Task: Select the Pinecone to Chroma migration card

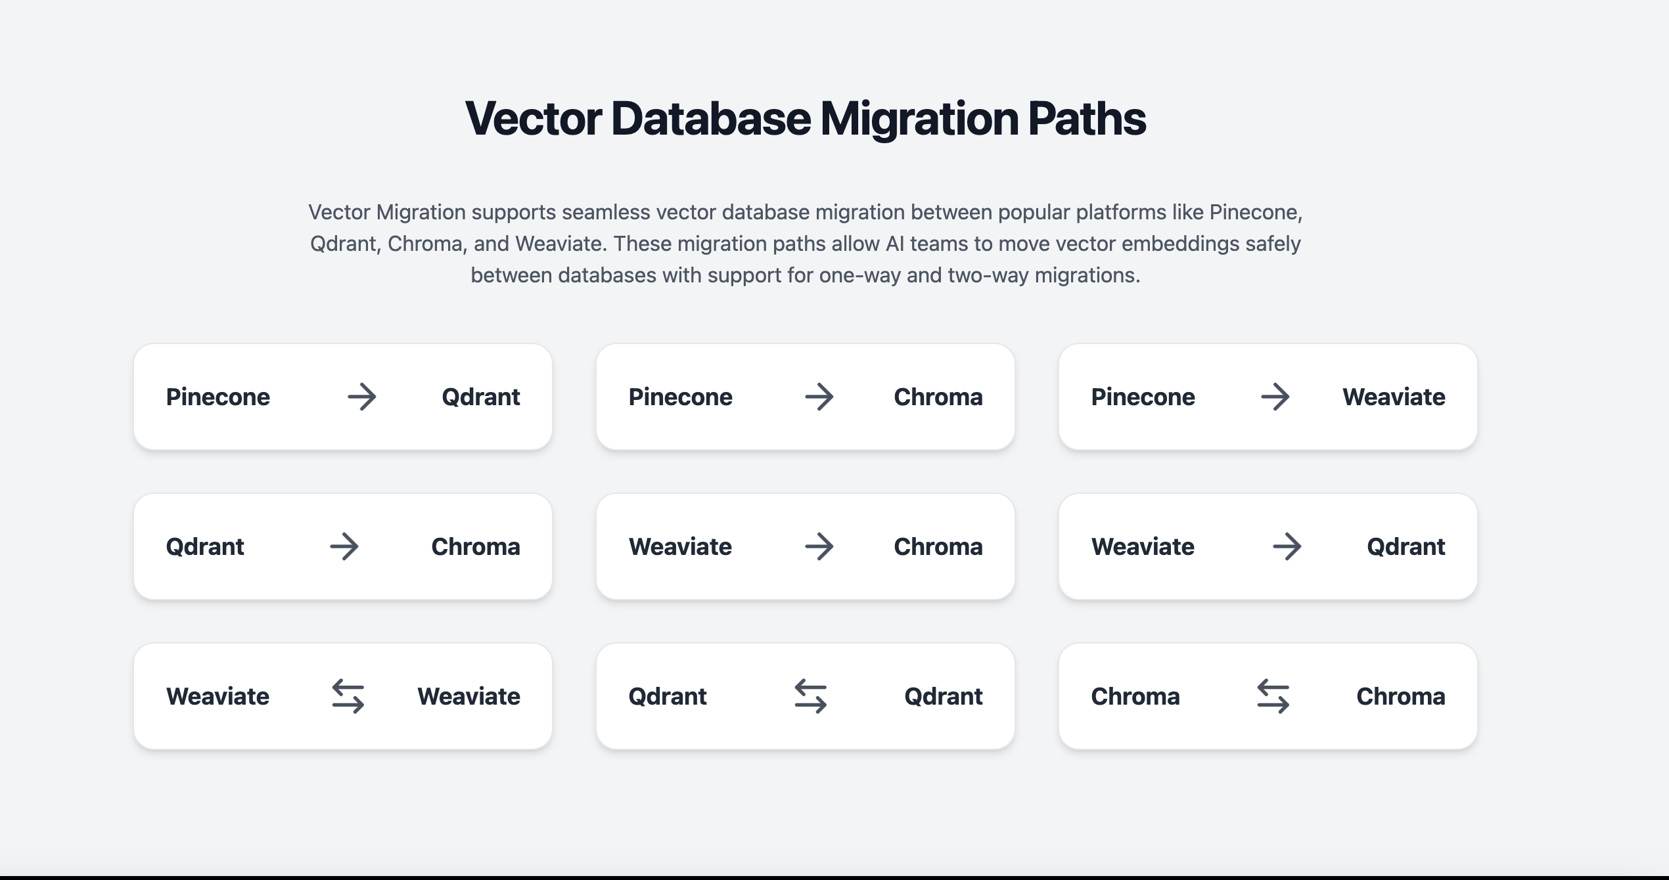Action: (805, 397)
